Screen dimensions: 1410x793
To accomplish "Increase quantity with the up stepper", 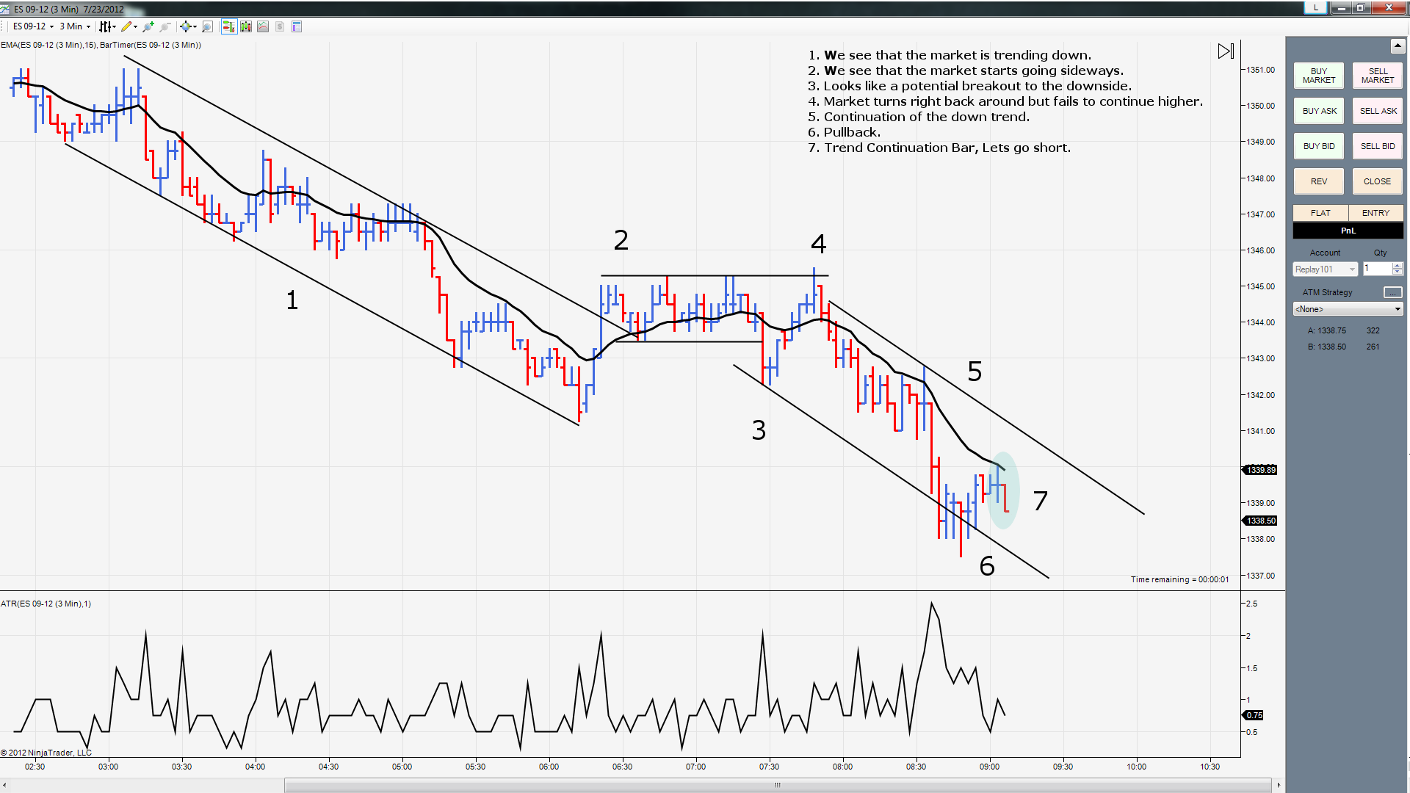I will point(1398,266).
